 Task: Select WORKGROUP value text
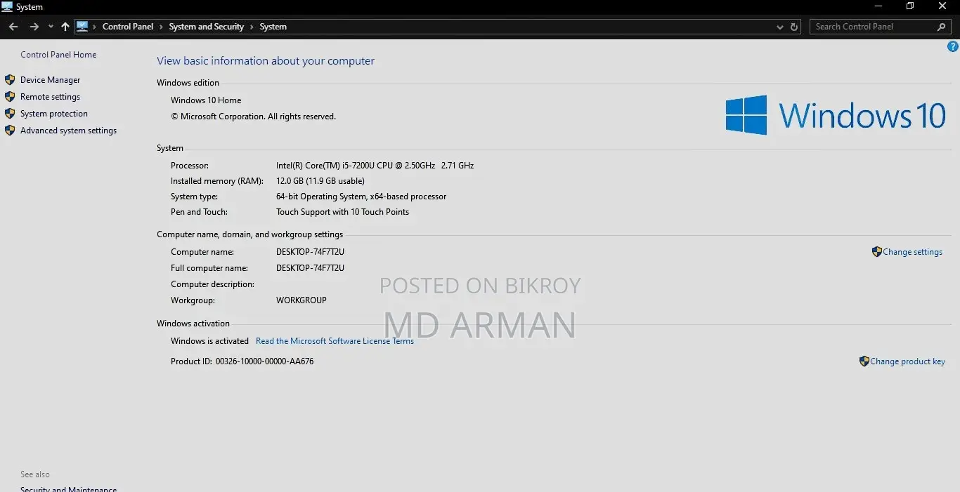[x=301, y=300]
